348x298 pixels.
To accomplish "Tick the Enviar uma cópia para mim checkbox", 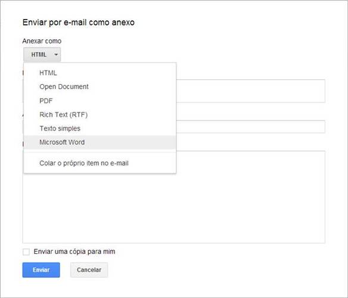I will [26, 252].
